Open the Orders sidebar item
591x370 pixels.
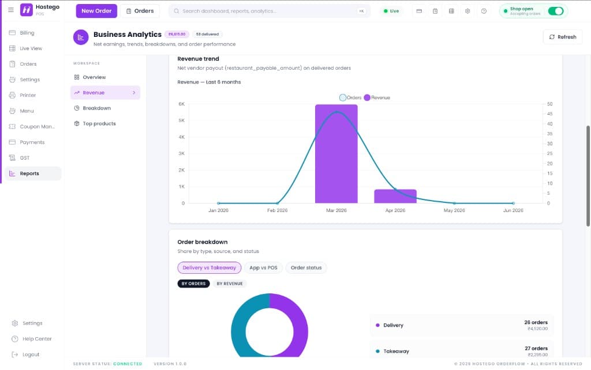point(33,64)
